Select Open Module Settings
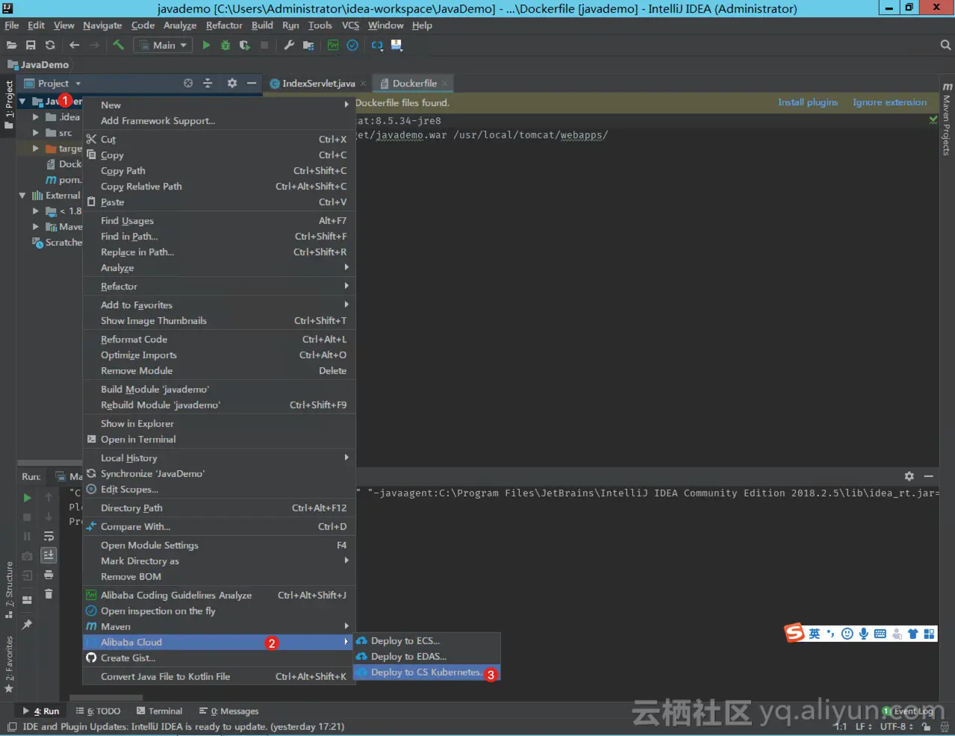The height and width of the screenshot is (736, 955). [219, 546]
